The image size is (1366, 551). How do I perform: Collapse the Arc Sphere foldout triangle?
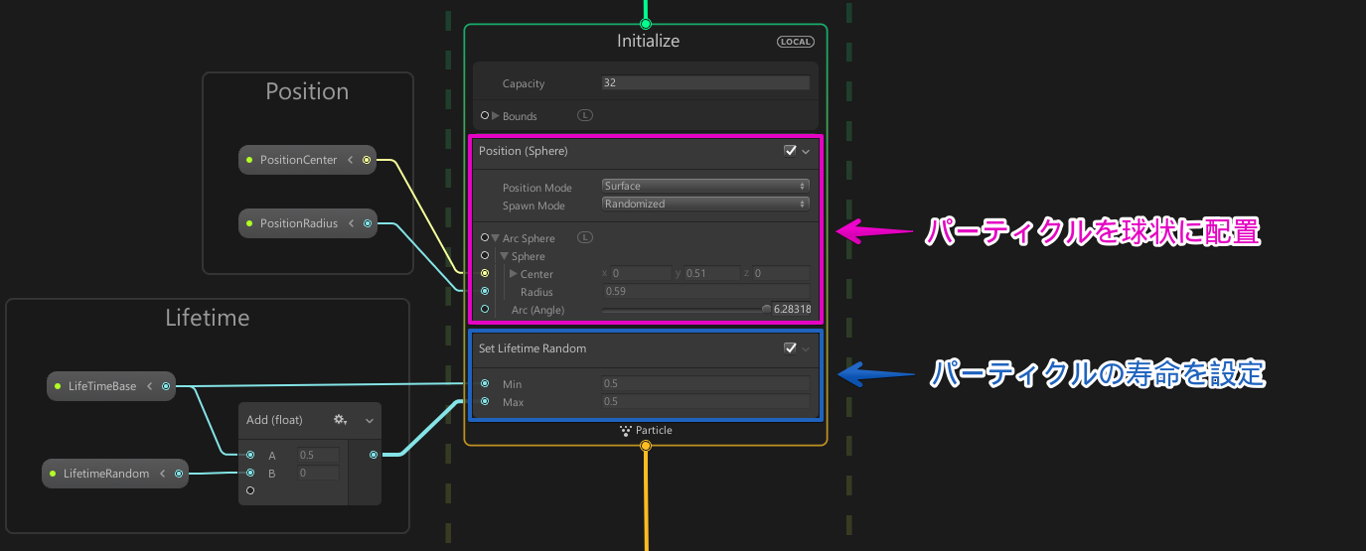(495, 238)
